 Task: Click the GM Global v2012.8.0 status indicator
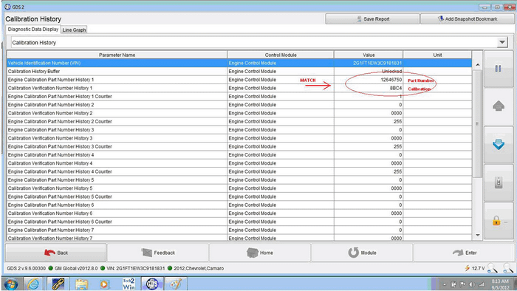[73, 268]
